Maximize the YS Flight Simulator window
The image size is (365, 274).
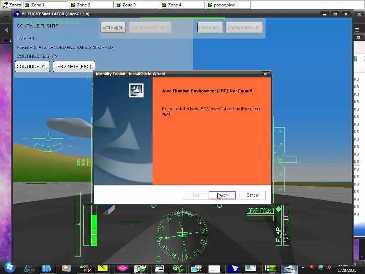click(x=335, y=14)
